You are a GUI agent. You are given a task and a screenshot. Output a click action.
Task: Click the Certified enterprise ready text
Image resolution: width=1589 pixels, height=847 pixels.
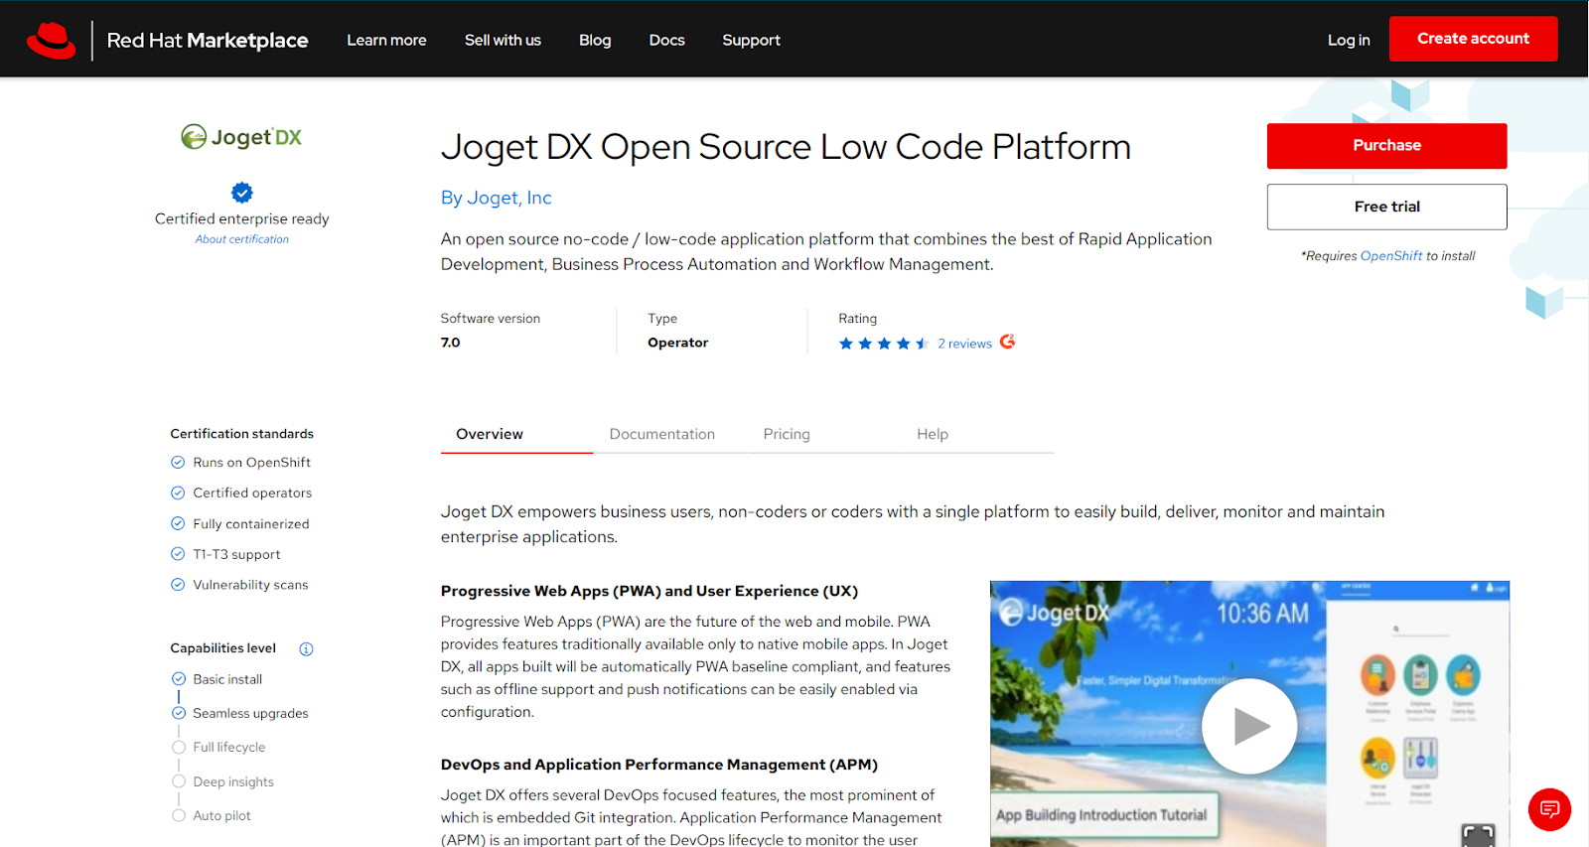point(242,218)
